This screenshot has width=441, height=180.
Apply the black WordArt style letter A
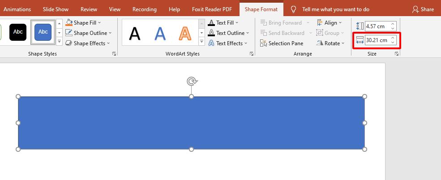[134, 33]
